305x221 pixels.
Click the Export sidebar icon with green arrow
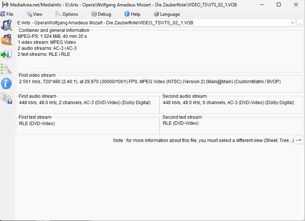click(x=6, y=54)
